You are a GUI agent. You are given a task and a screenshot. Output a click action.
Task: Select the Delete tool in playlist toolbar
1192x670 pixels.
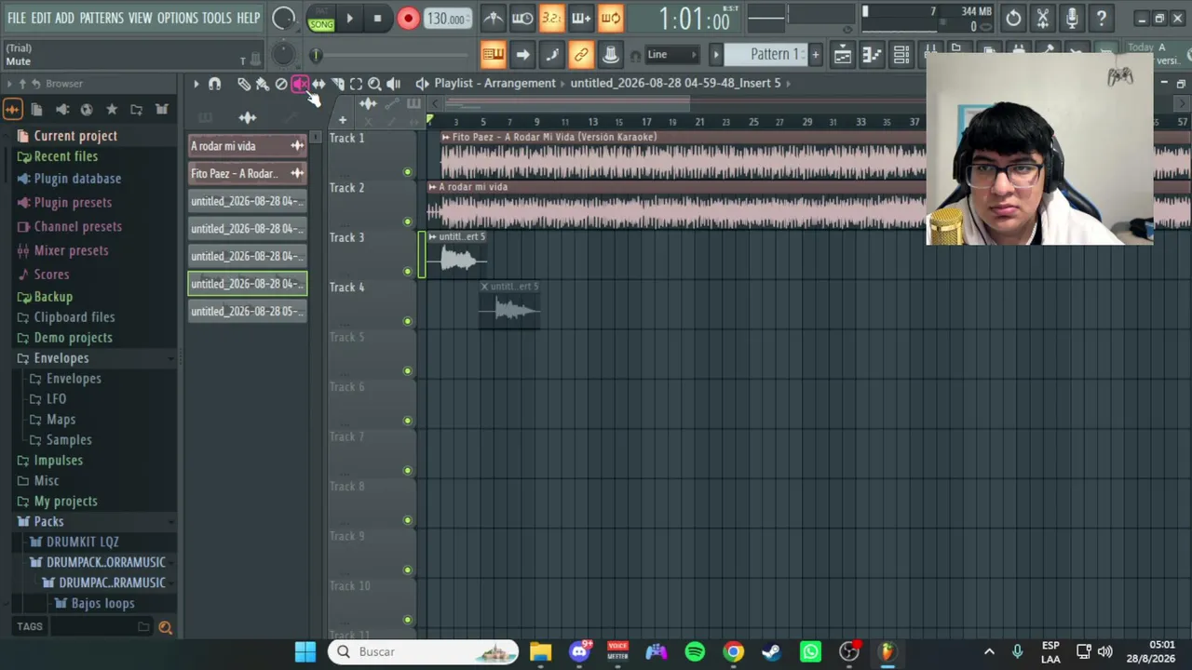point(281,84)
